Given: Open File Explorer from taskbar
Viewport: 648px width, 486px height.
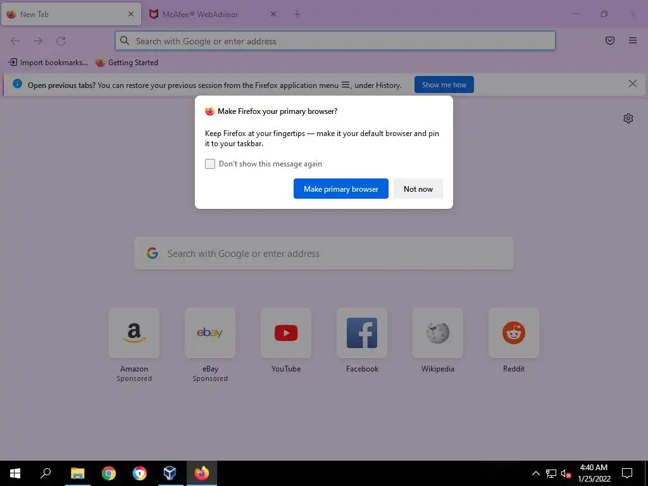Looking at the screenshot, I should pos(77,473).
